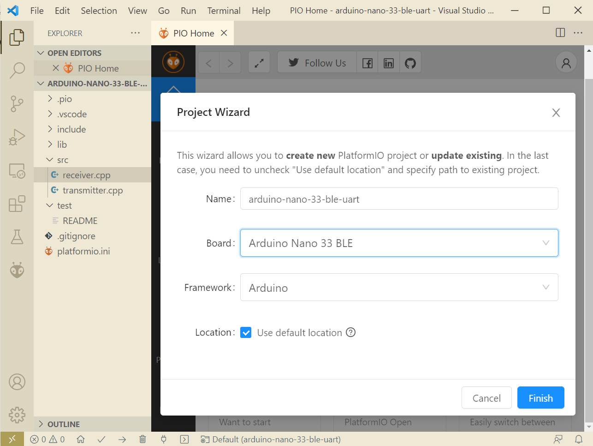The width and height of the screenshot is (593, 446).
Task: Split the editor right
Action: coord(560,33)
